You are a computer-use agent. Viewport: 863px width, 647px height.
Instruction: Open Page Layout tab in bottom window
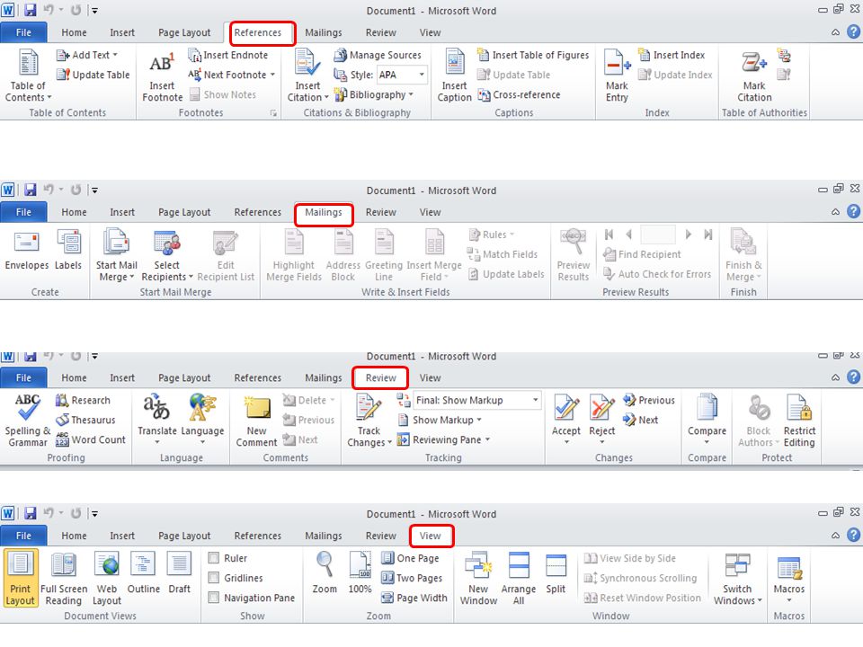point(184,536)
